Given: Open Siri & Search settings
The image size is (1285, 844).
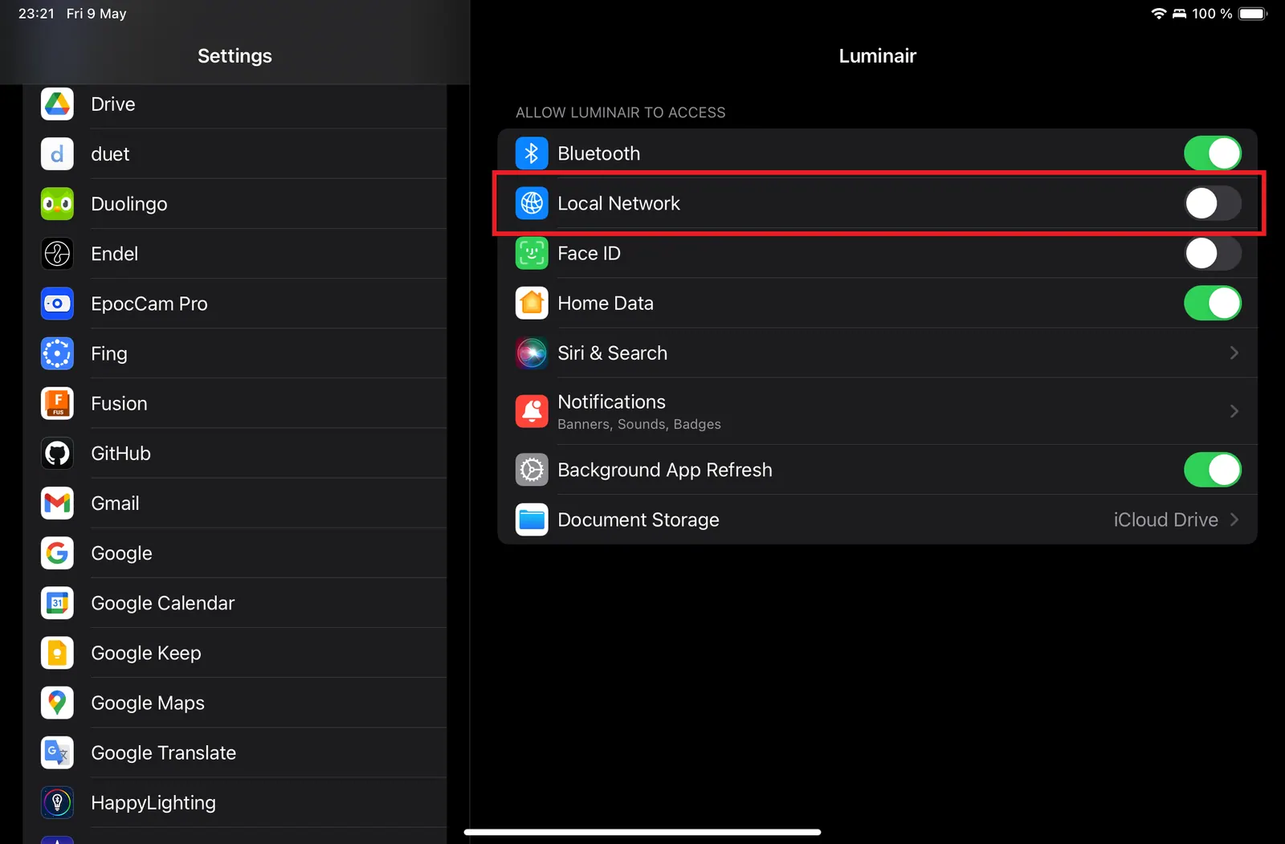Looking at the screenshot, I should pos(877,353).
